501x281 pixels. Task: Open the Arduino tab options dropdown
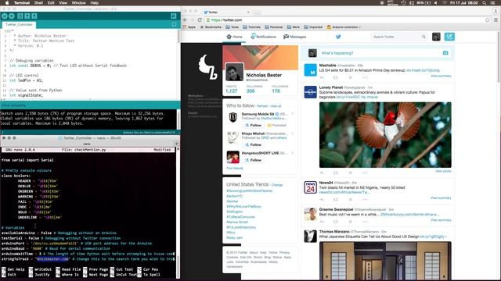[174, 24]
